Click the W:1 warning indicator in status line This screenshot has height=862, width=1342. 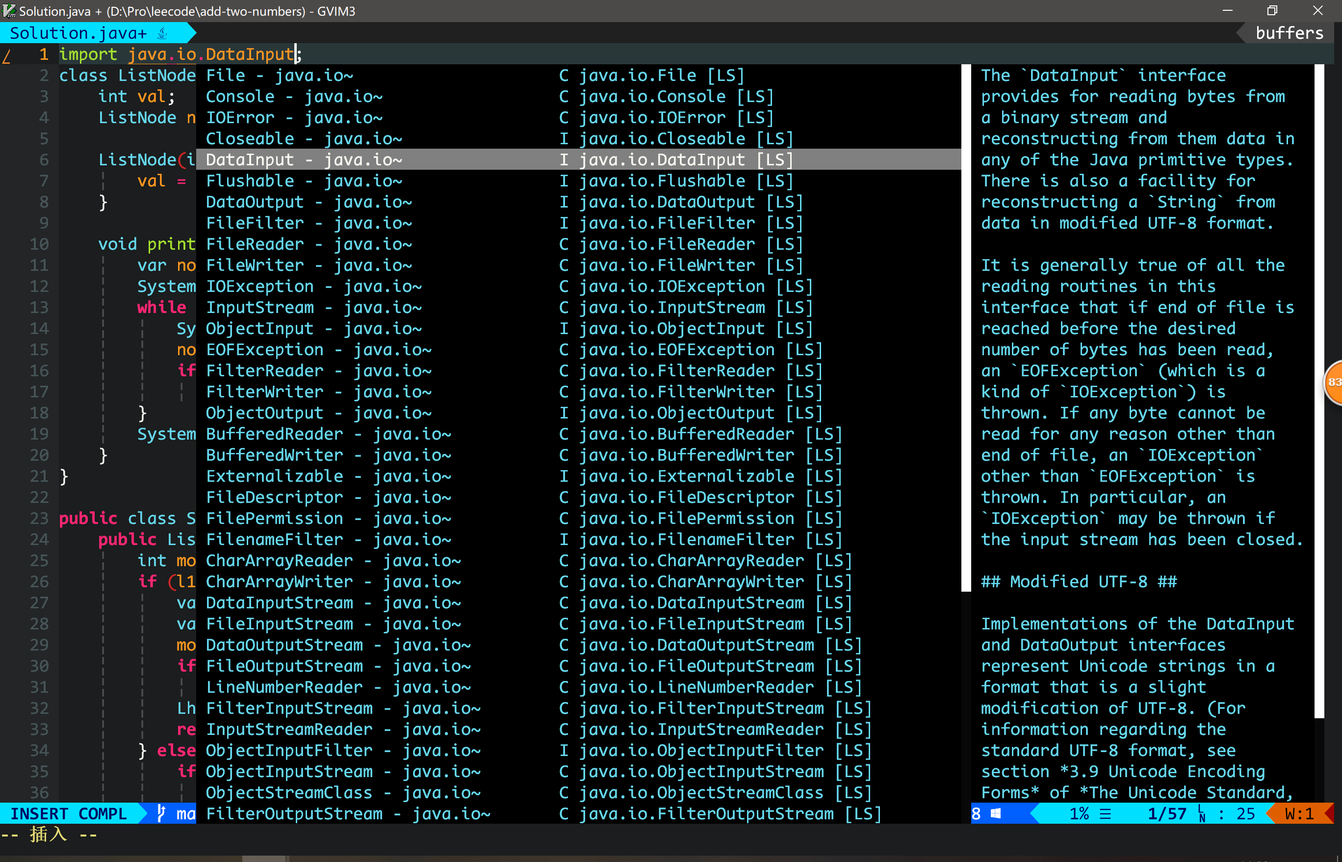1299,813
